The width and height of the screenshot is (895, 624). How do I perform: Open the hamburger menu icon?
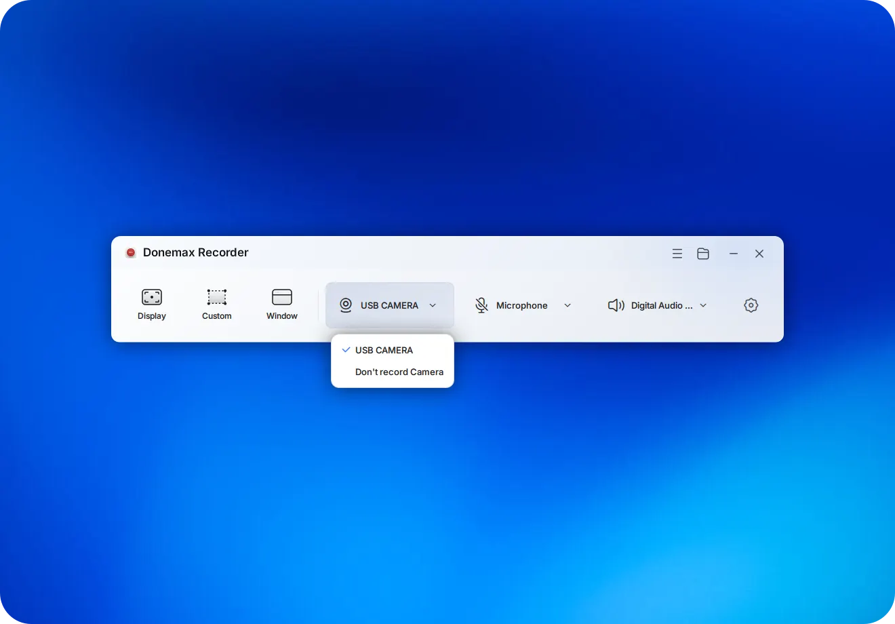tap(677, 254)
